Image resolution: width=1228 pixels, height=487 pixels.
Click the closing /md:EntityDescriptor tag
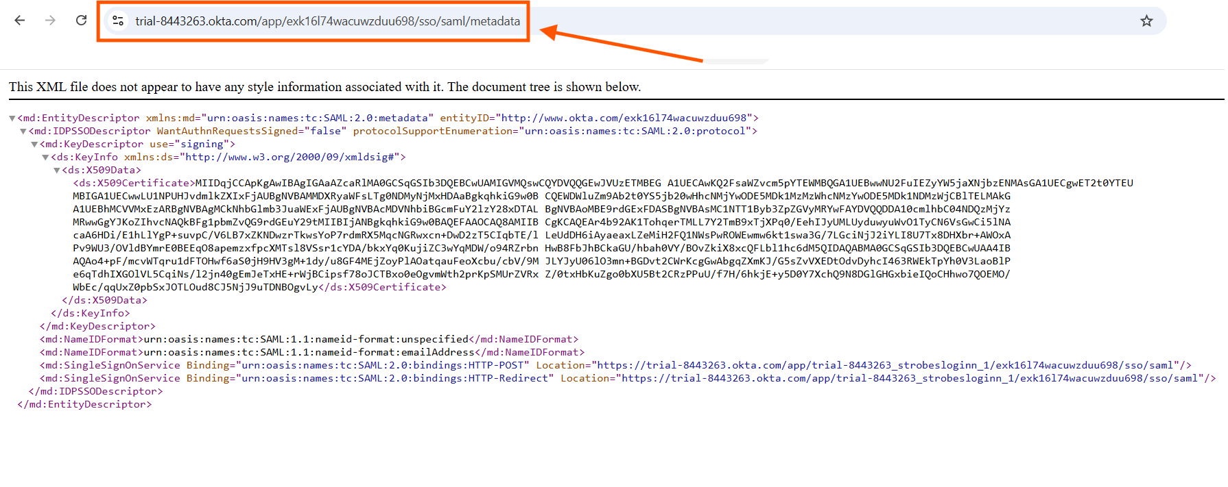pyautogui.click(x=85, y=404)
